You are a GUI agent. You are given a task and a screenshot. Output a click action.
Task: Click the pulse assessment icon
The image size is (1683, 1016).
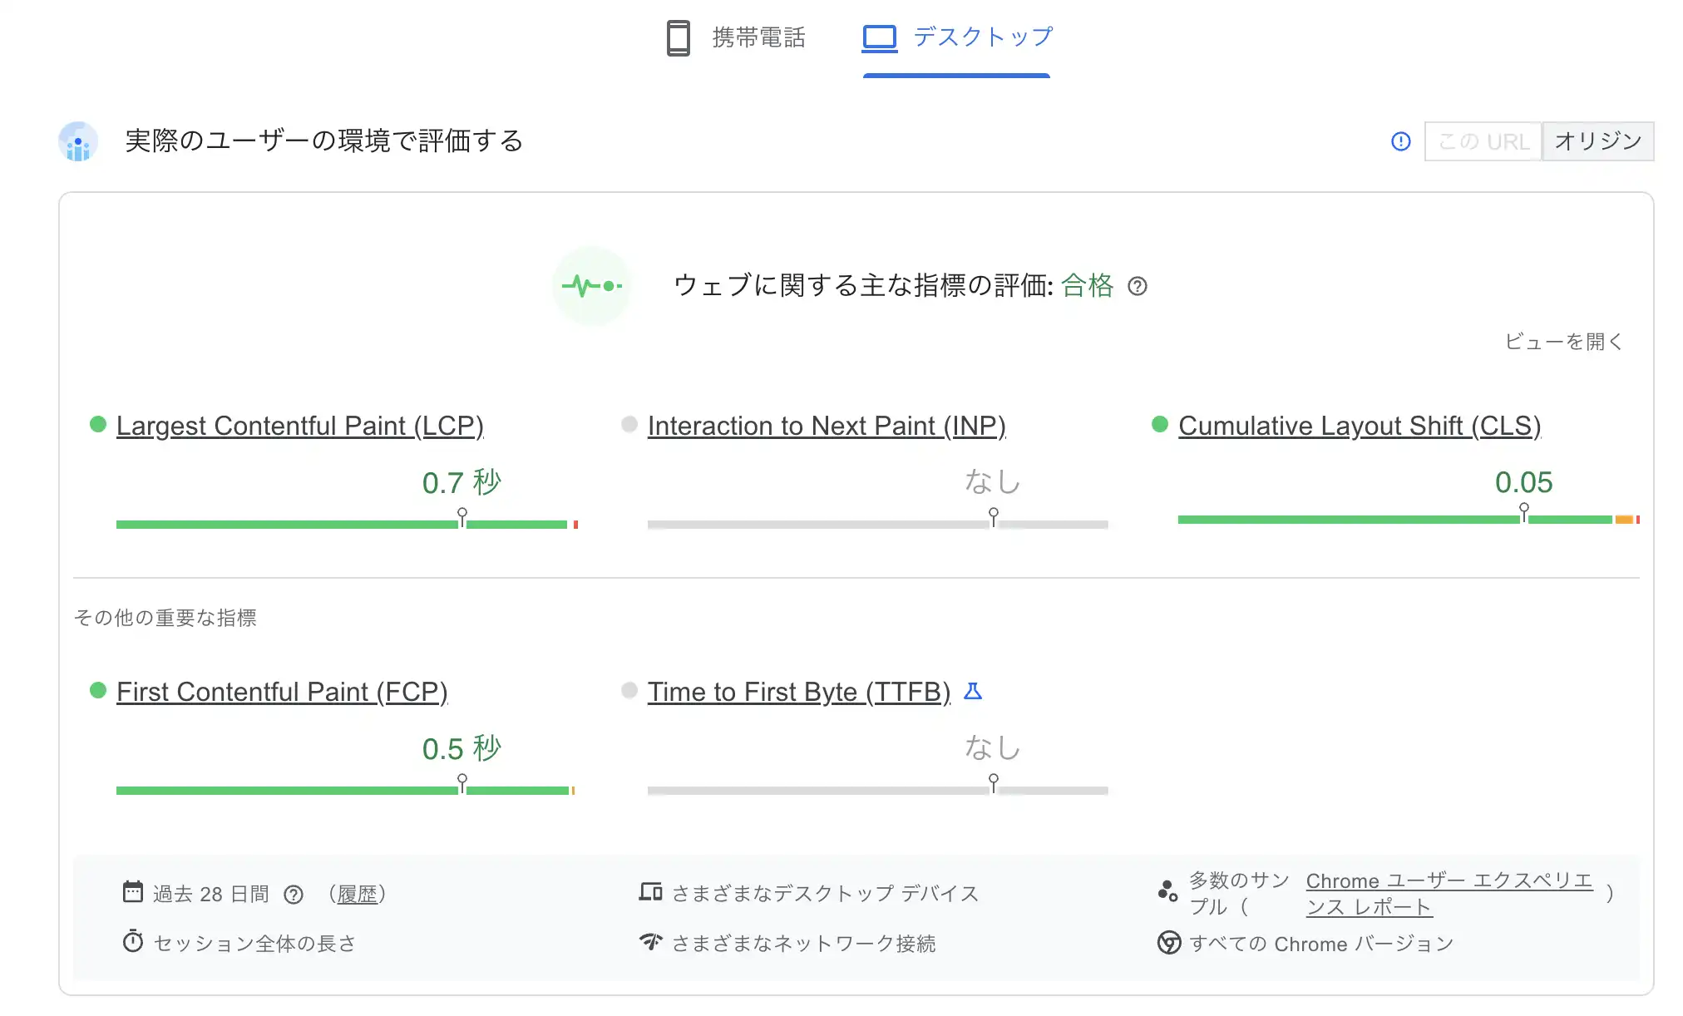click(x=593, y=287)
